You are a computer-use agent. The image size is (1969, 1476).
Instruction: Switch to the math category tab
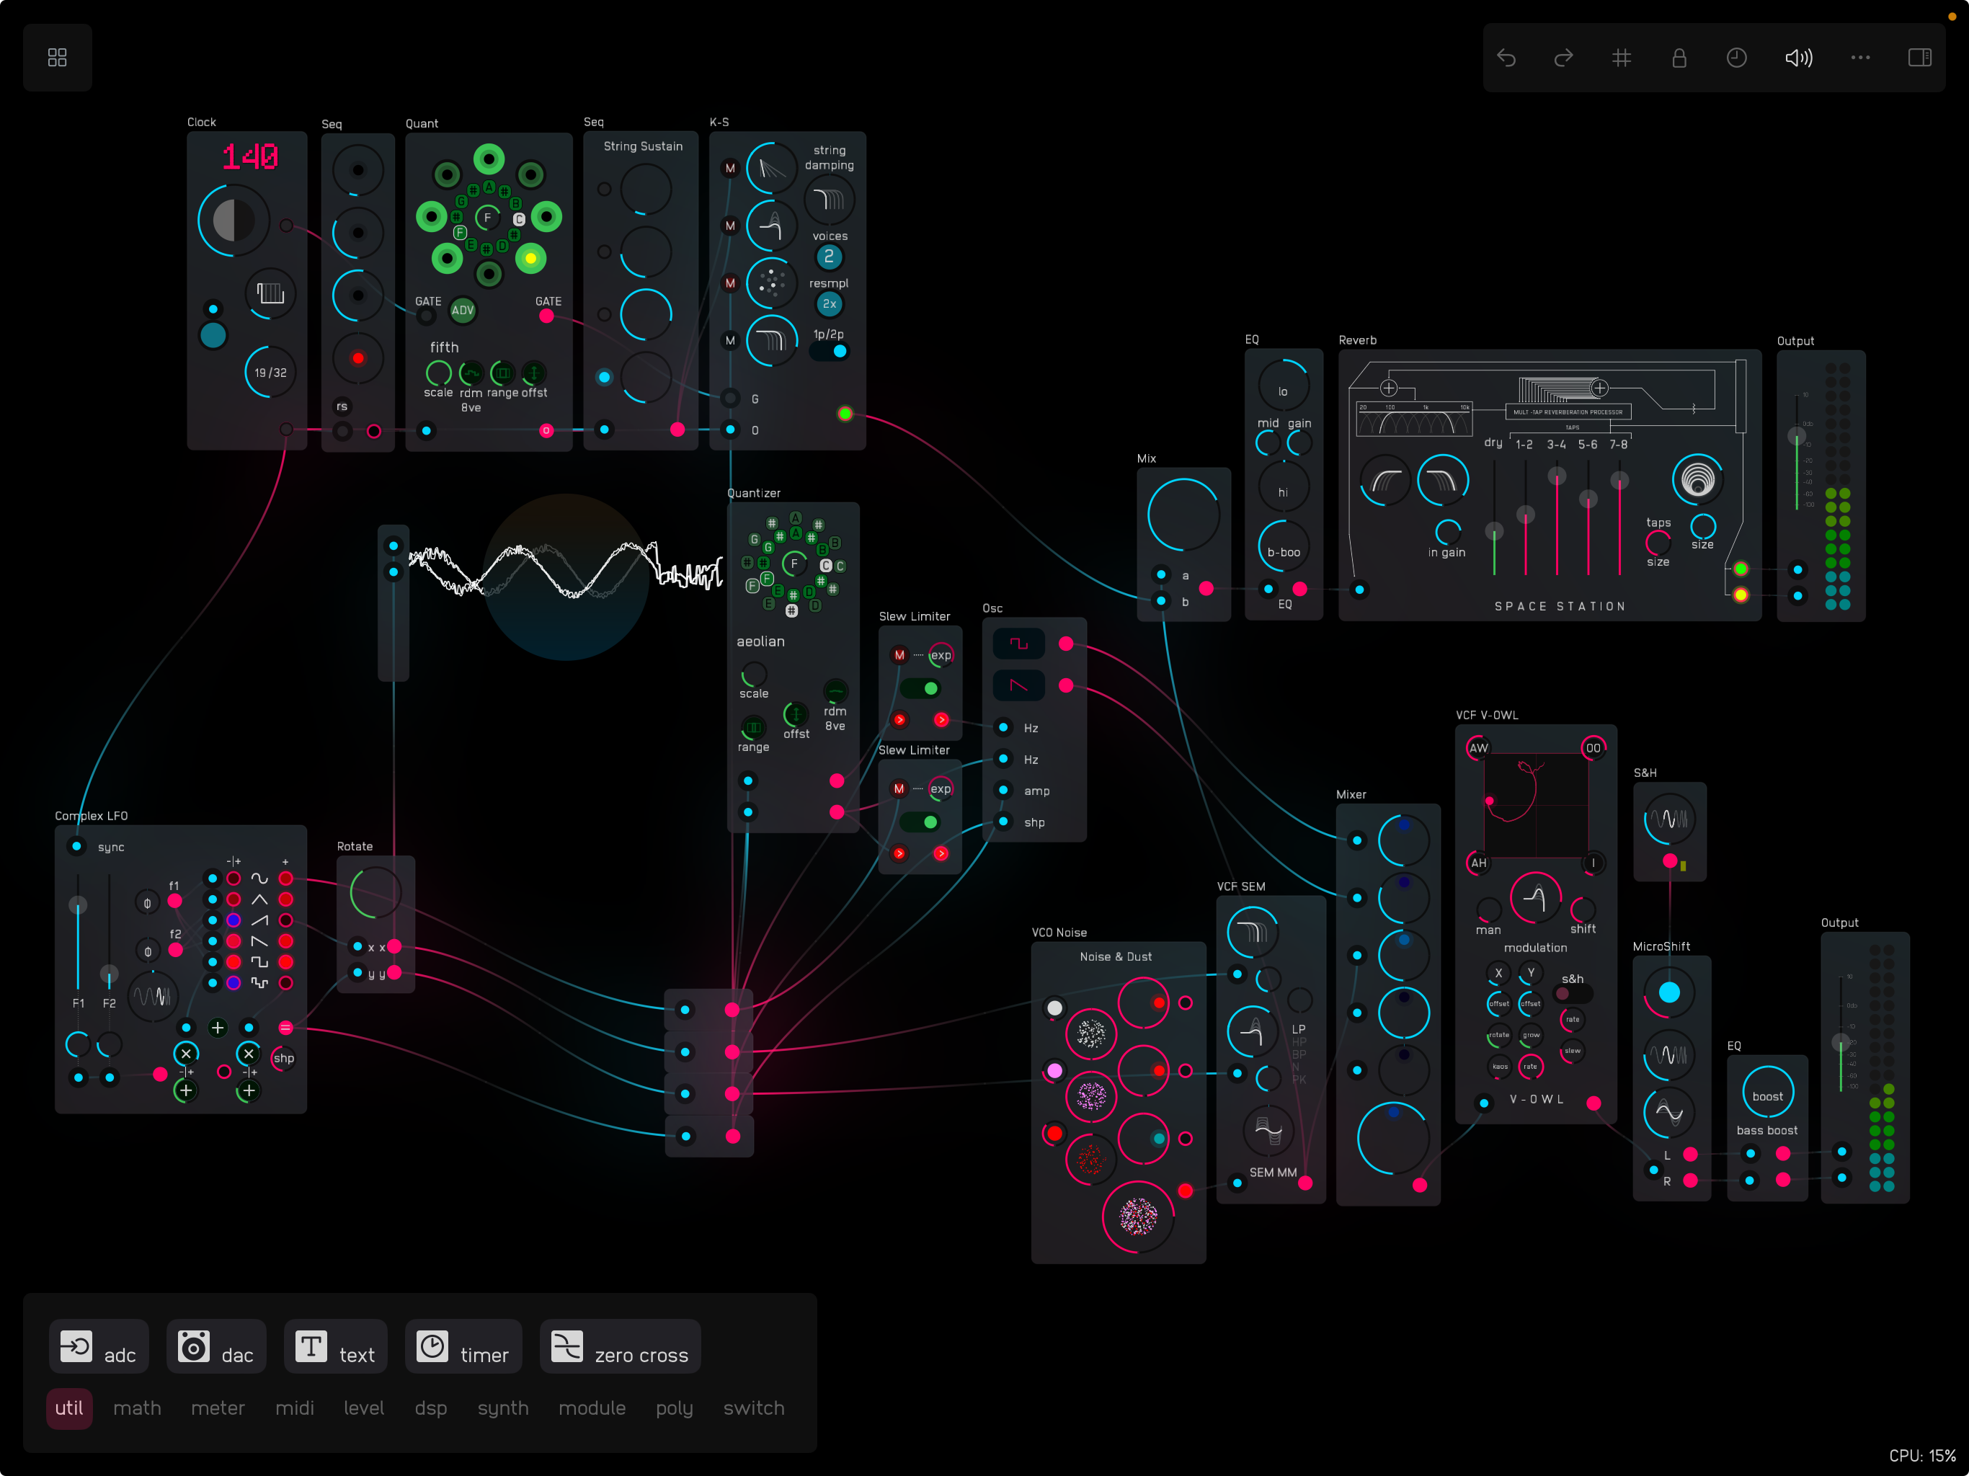pos(137,1408)
